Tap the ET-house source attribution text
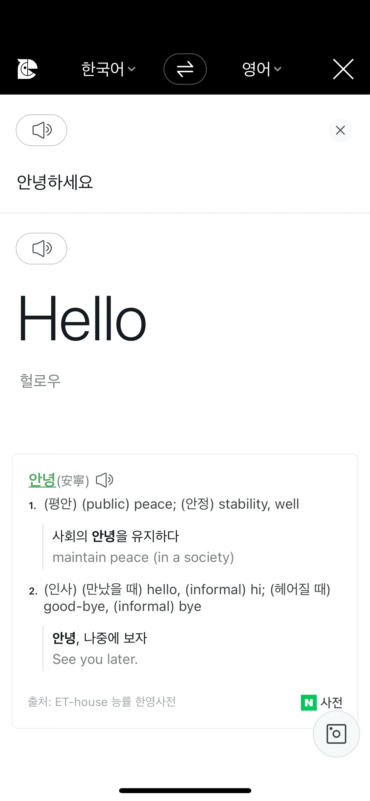370x801 pixels. 102,702
